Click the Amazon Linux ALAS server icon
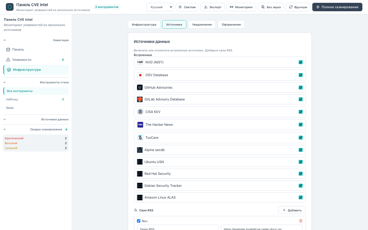The height and width of the screenshot is (230, 368). pyautogui.click(x=140, y=198)
